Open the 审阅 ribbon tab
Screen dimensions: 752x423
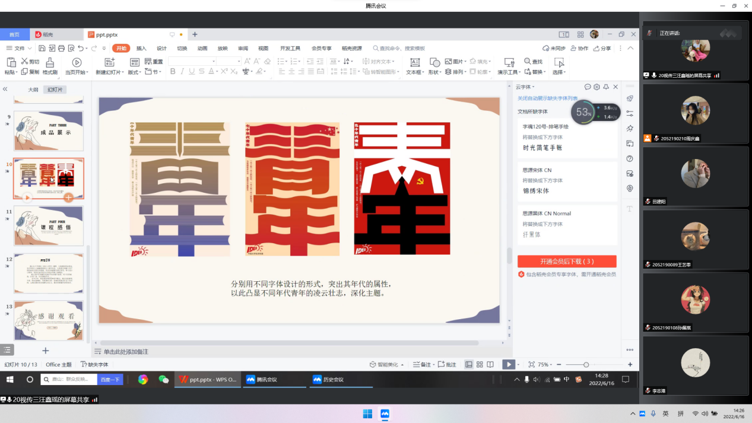(x=243, y=49)
